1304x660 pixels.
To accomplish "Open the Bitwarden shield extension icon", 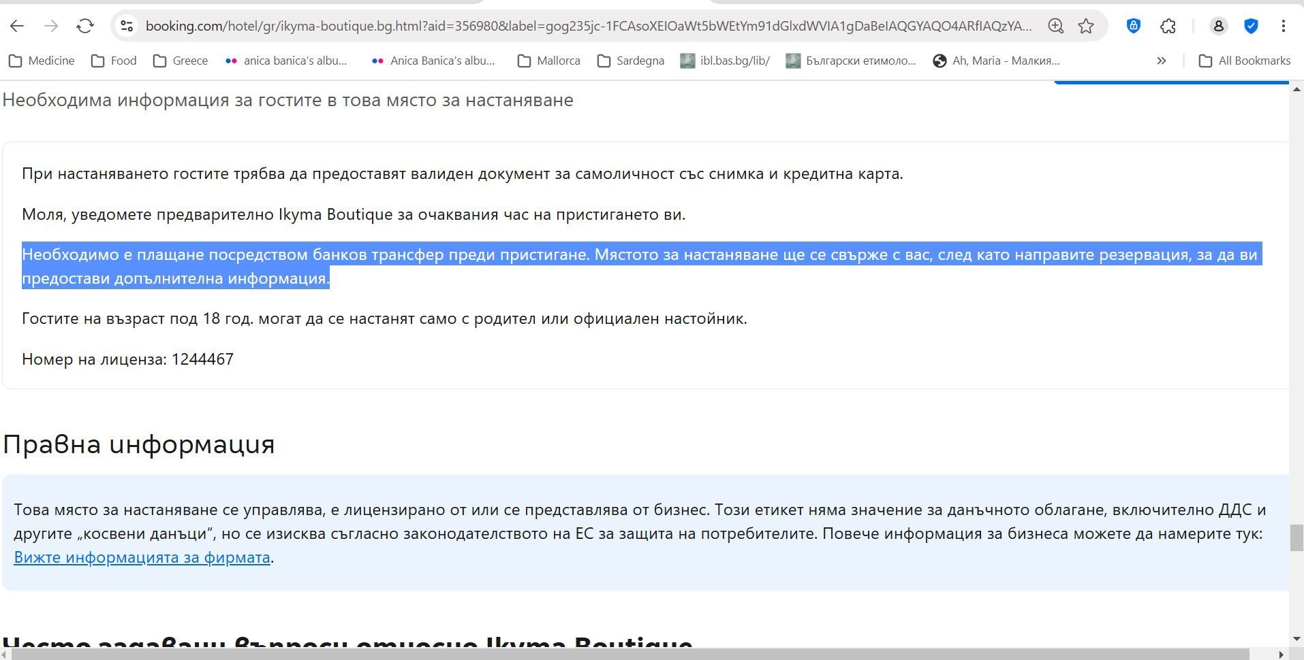I will 1133,26.
